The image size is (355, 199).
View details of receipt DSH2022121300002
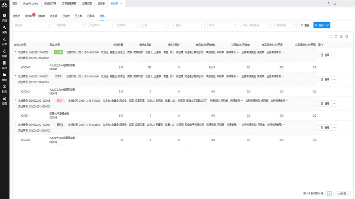[325, 127]
